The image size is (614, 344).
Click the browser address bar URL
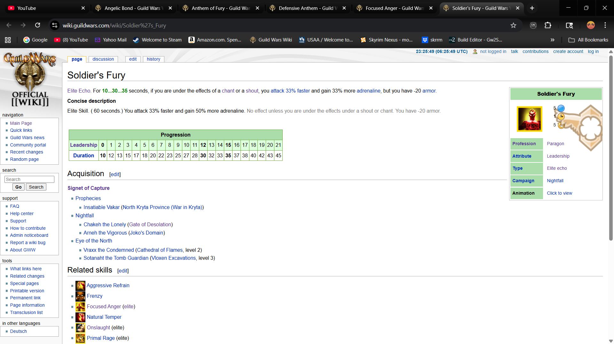point(114,26)
